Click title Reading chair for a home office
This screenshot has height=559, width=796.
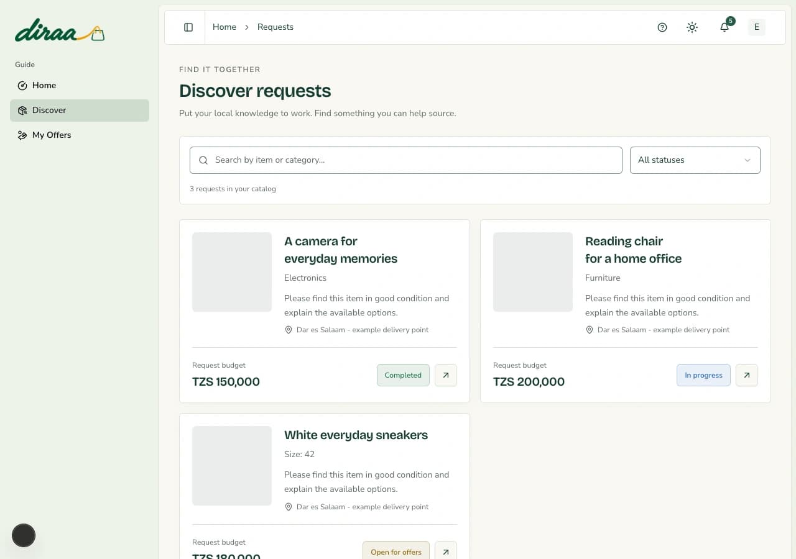(x=633, y=250)
